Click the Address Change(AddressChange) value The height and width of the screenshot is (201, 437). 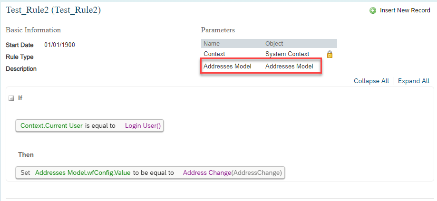click(233, 172)
